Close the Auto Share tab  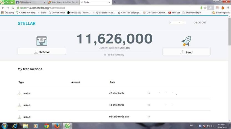click(x=77, y=2)
